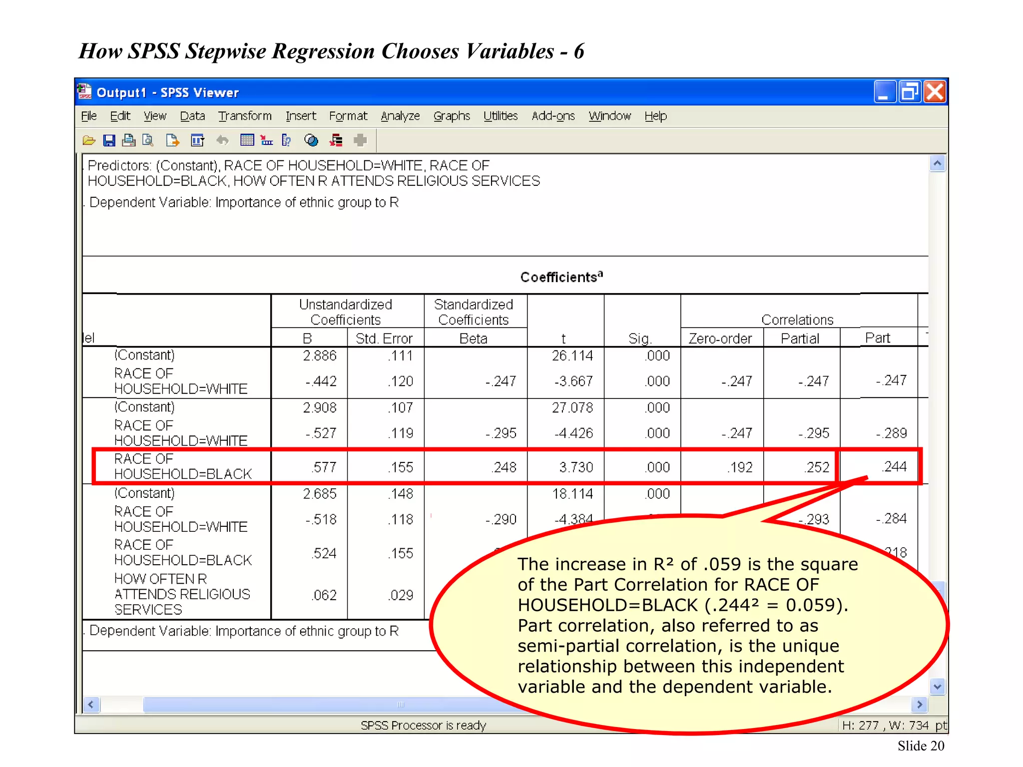Open the Edit menu
The image size is (1023, 767).
click(x=120, y=116)
